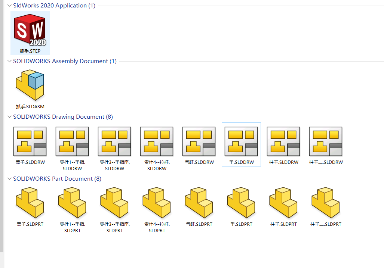Click the 零件1--手指.SLDDRW file name label
The height and width of the screenshot is (268, 384).
73,165
